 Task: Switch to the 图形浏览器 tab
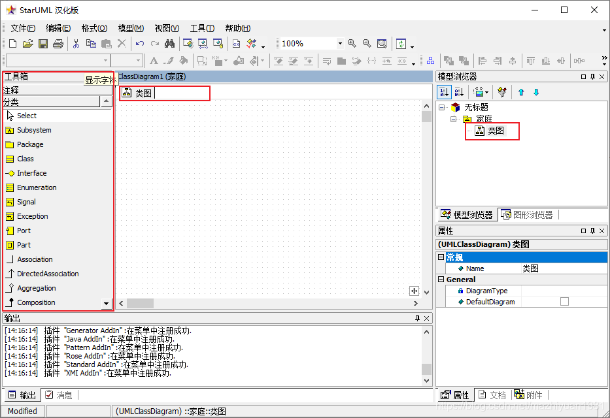527,214
